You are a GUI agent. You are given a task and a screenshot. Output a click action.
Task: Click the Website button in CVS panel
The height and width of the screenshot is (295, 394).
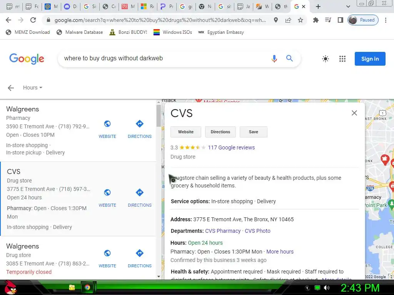(x=186, y=132)
